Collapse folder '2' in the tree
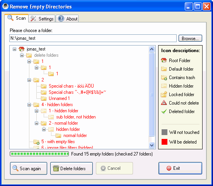The height and width of the screenshot is (186, 213). click(x=29, y=80)
